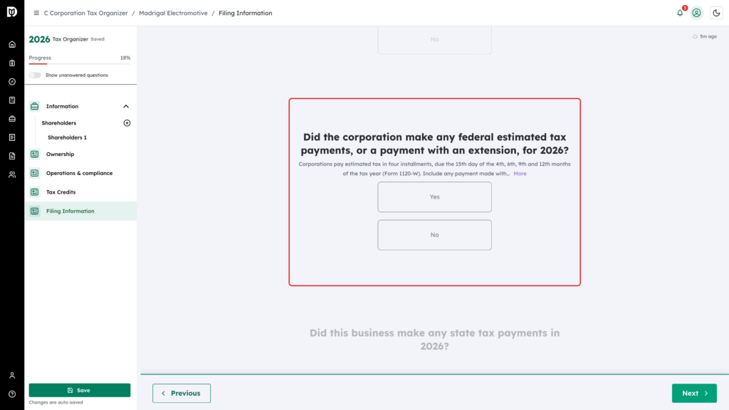Open the home icon in sidebar
Viewport: 729px width, 410px height.
click(x=12, y=45)
